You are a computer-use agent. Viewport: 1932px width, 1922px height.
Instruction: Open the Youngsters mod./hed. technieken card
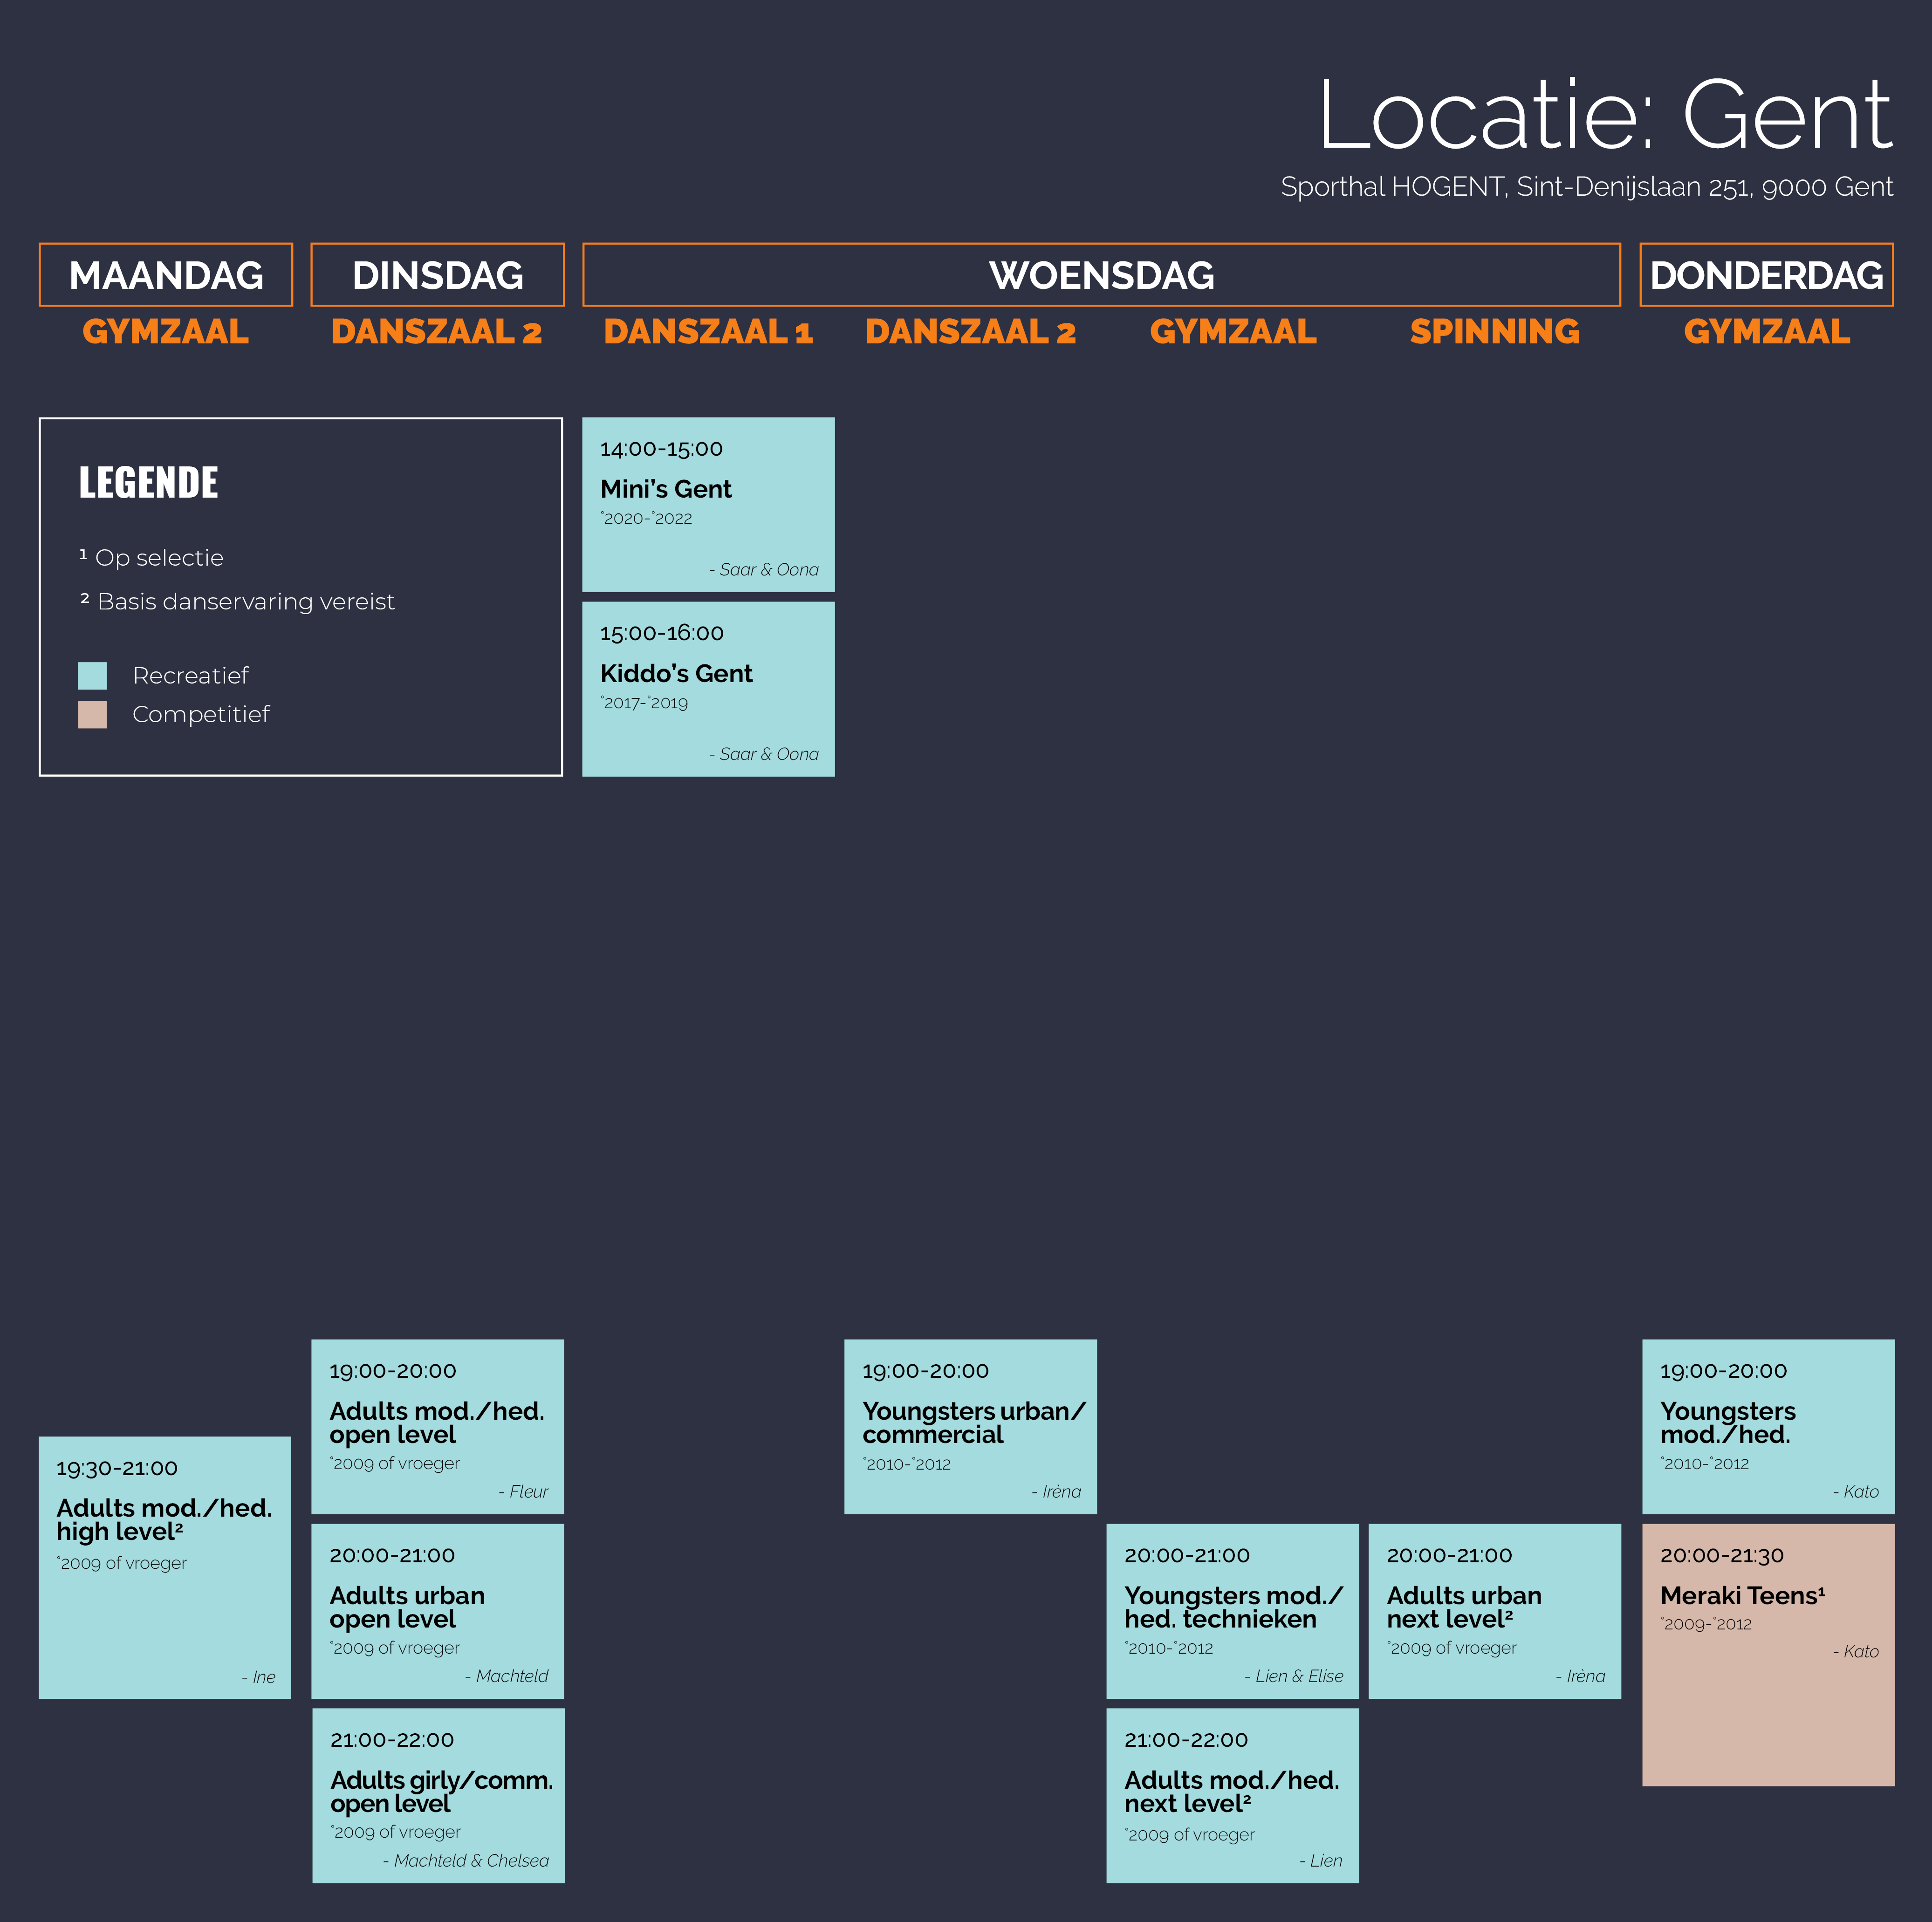[x=1232, y=1611]
